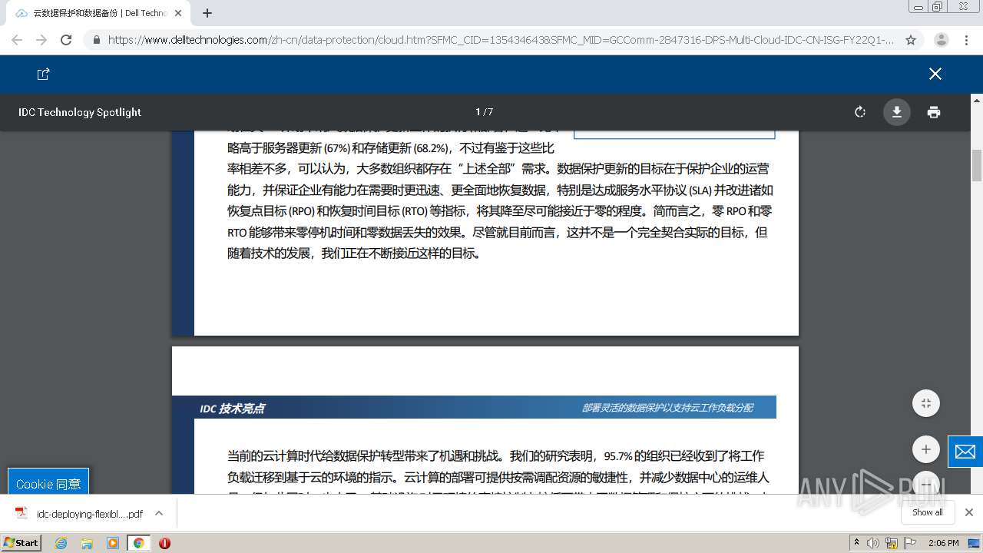Viewport: 983px width, 553px height.
Task: Click the action center flag tray icon
Action: [x=910, y=543]
